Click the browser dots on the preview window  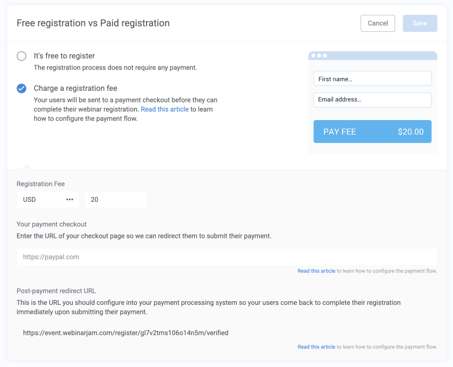(319, 55)
